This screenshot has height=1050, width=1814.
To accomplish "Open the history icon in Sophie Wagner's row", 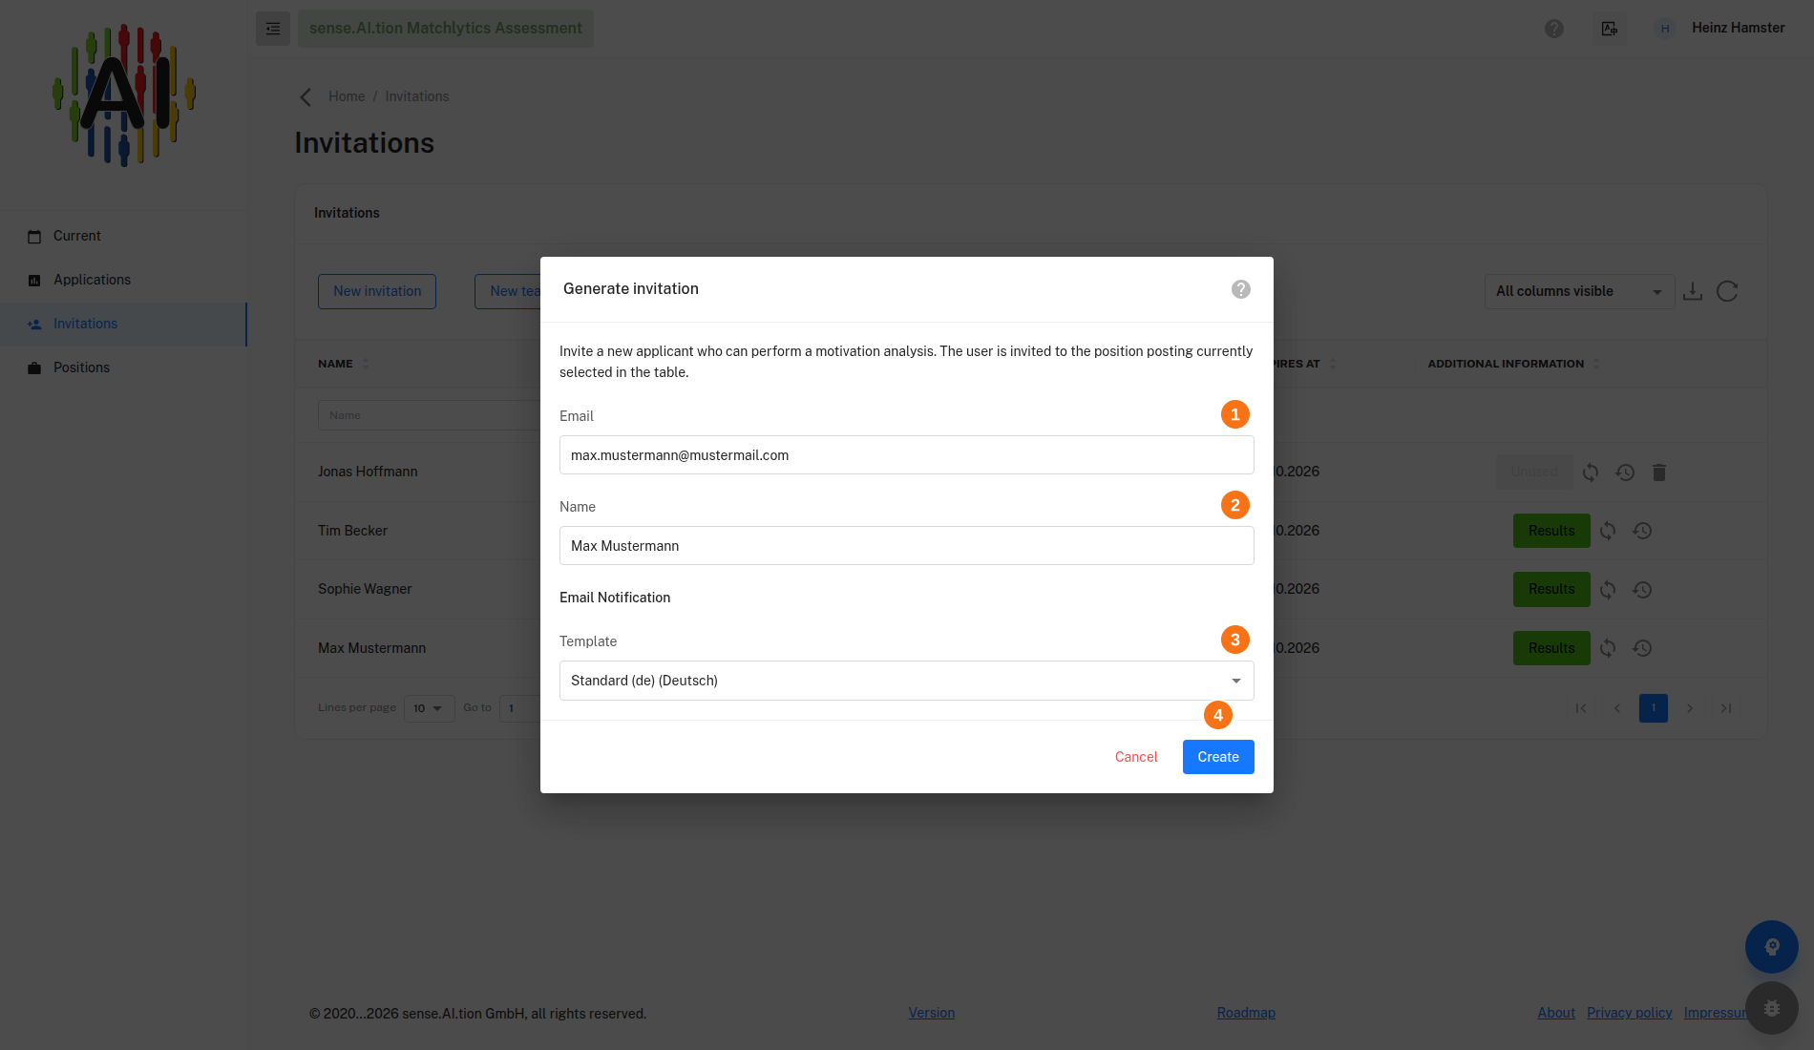I will tap(1642, 590).
